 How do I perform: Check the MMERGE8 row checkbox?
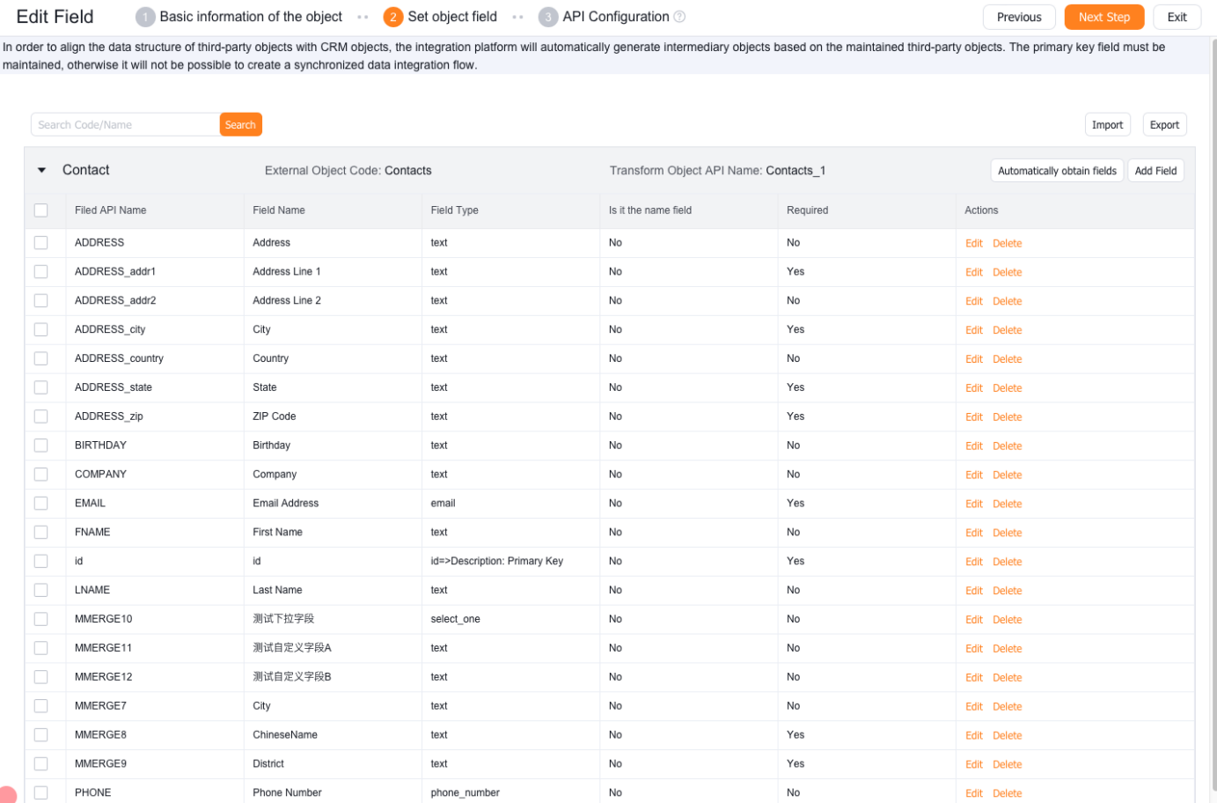coord(40,734)
